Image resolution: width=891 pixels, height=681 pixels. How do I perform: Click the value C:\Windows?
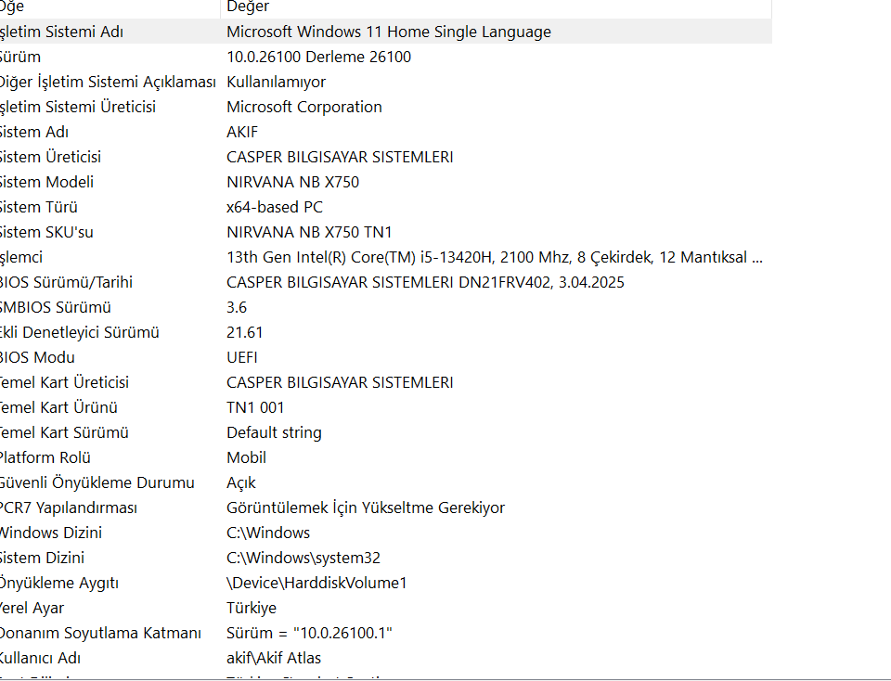point(268,533)
